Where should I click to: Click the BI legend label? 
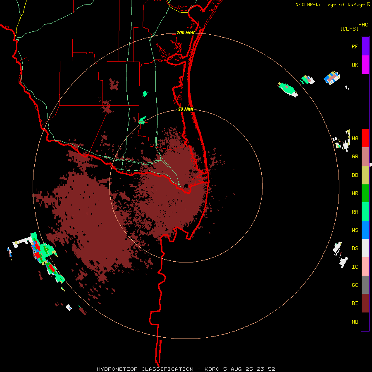[355, 303]
